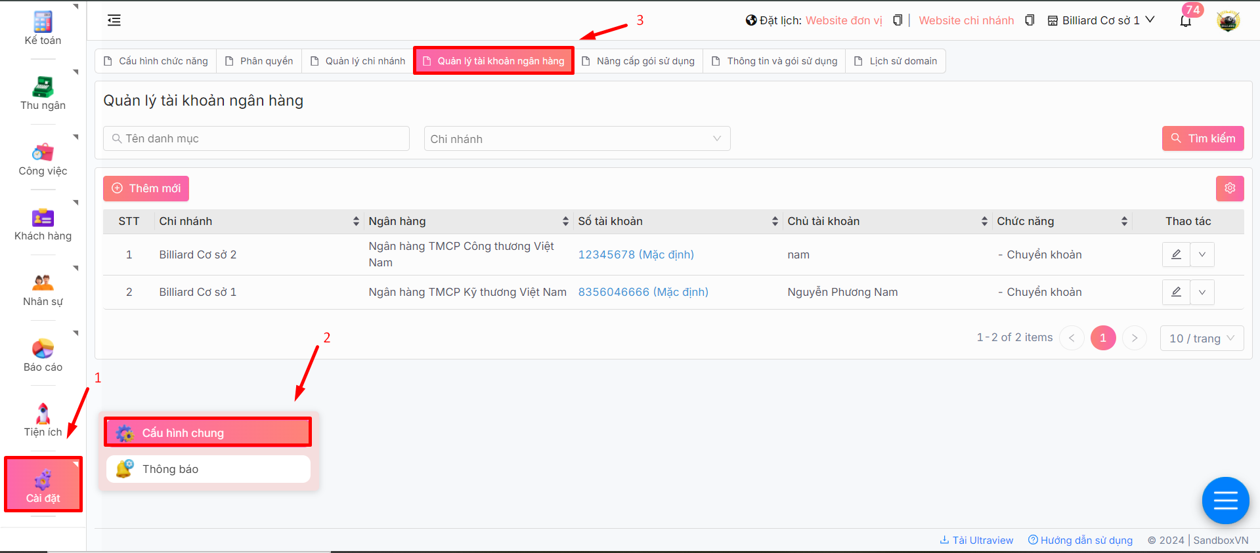Click the Thêm mới button
Screen dimensions: 1260x553
coord(146,188)
